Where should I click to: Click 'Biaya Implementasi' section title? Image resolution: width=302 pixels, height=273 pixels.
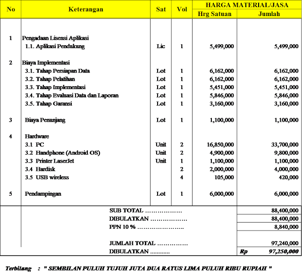point(46,63)
